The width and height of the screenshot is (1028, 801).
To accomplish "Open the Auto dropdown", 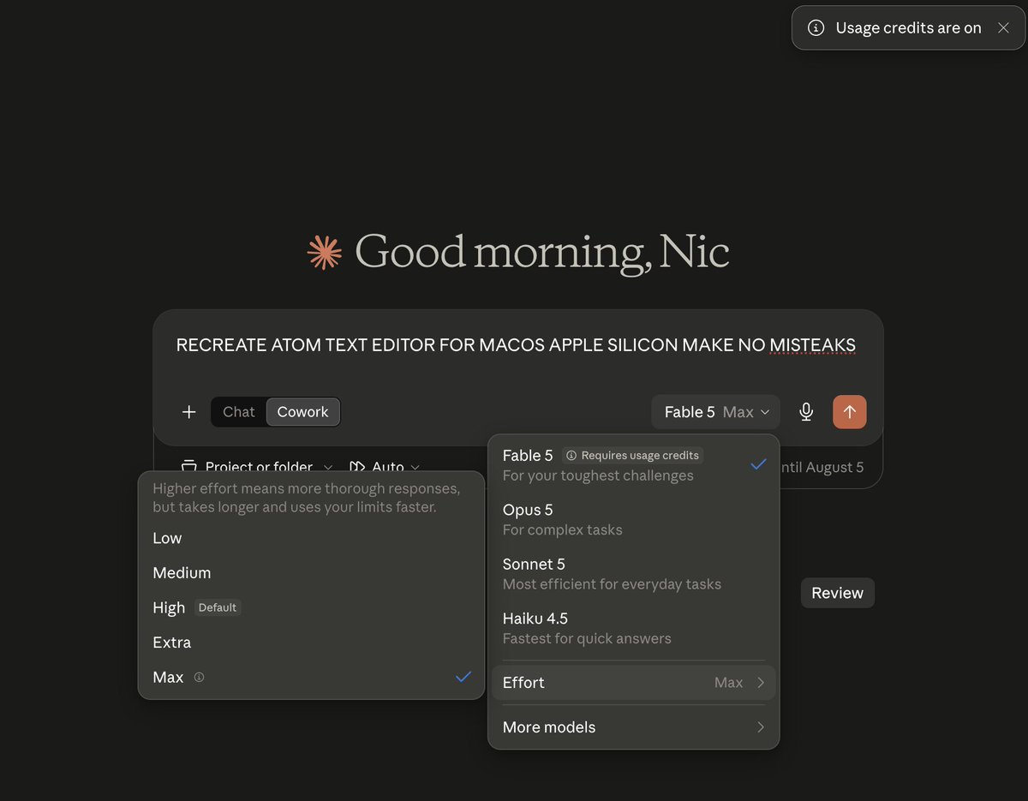I will coord(385,467).
